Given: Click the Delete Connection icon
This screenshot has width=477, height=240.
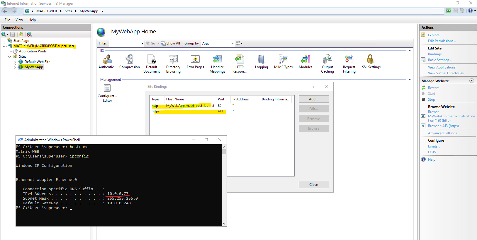Looking at the screenshot, I should [29, 34].
